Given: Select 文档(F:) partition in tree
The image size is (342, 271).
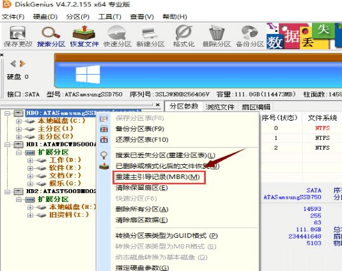Looking at the screenshot, I should tap(65, 176).
